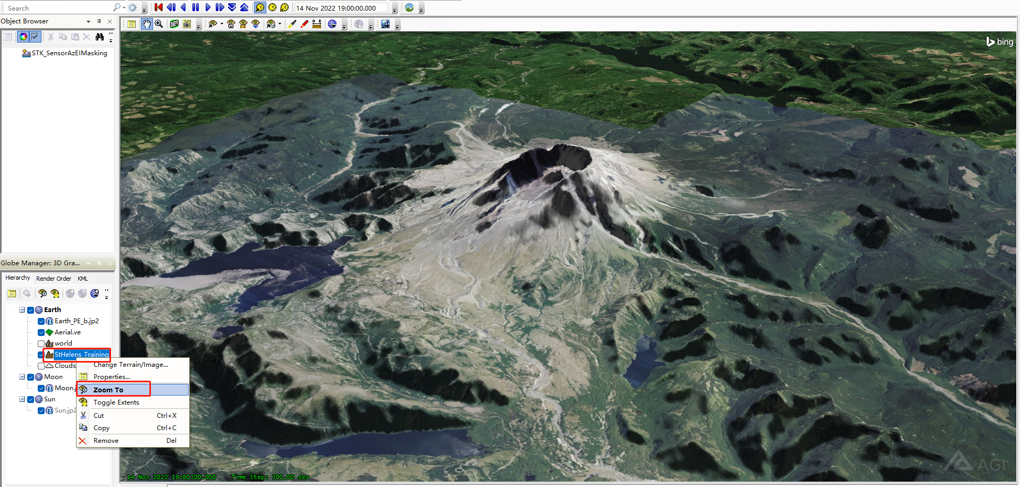
Task: Open the Object Browser panel dropdown arrow
Action: (88, 21)
